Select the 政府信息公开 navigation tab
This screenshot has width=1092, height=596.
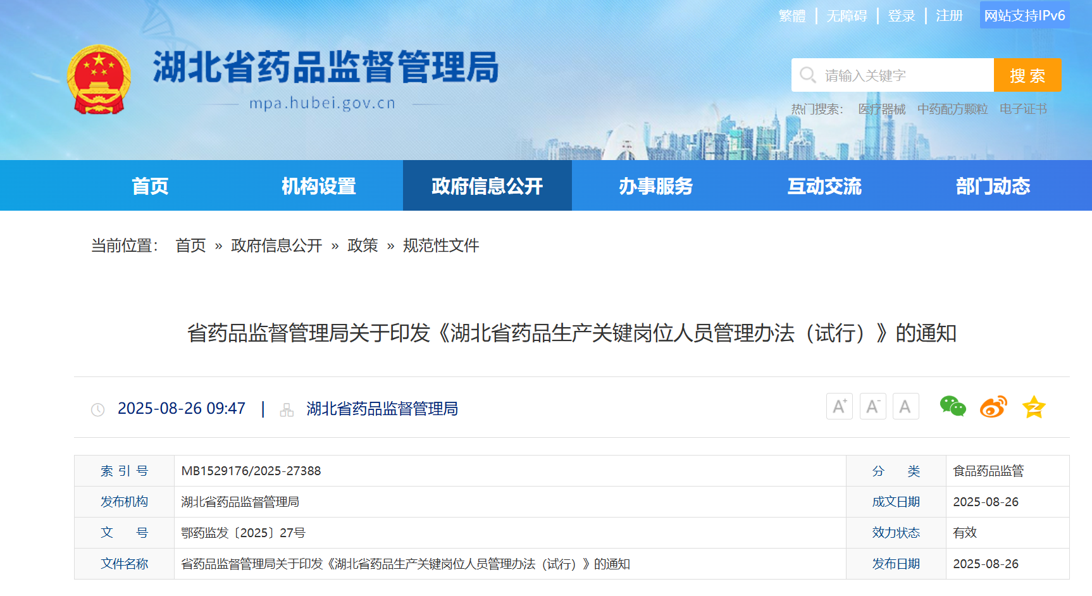pyautogui.click(x=487, y=186)
